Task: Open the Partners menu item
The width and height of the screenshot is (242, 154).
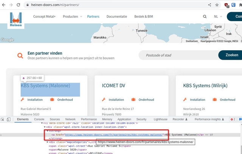Action: pyautogui.click(x=93, y=17)
